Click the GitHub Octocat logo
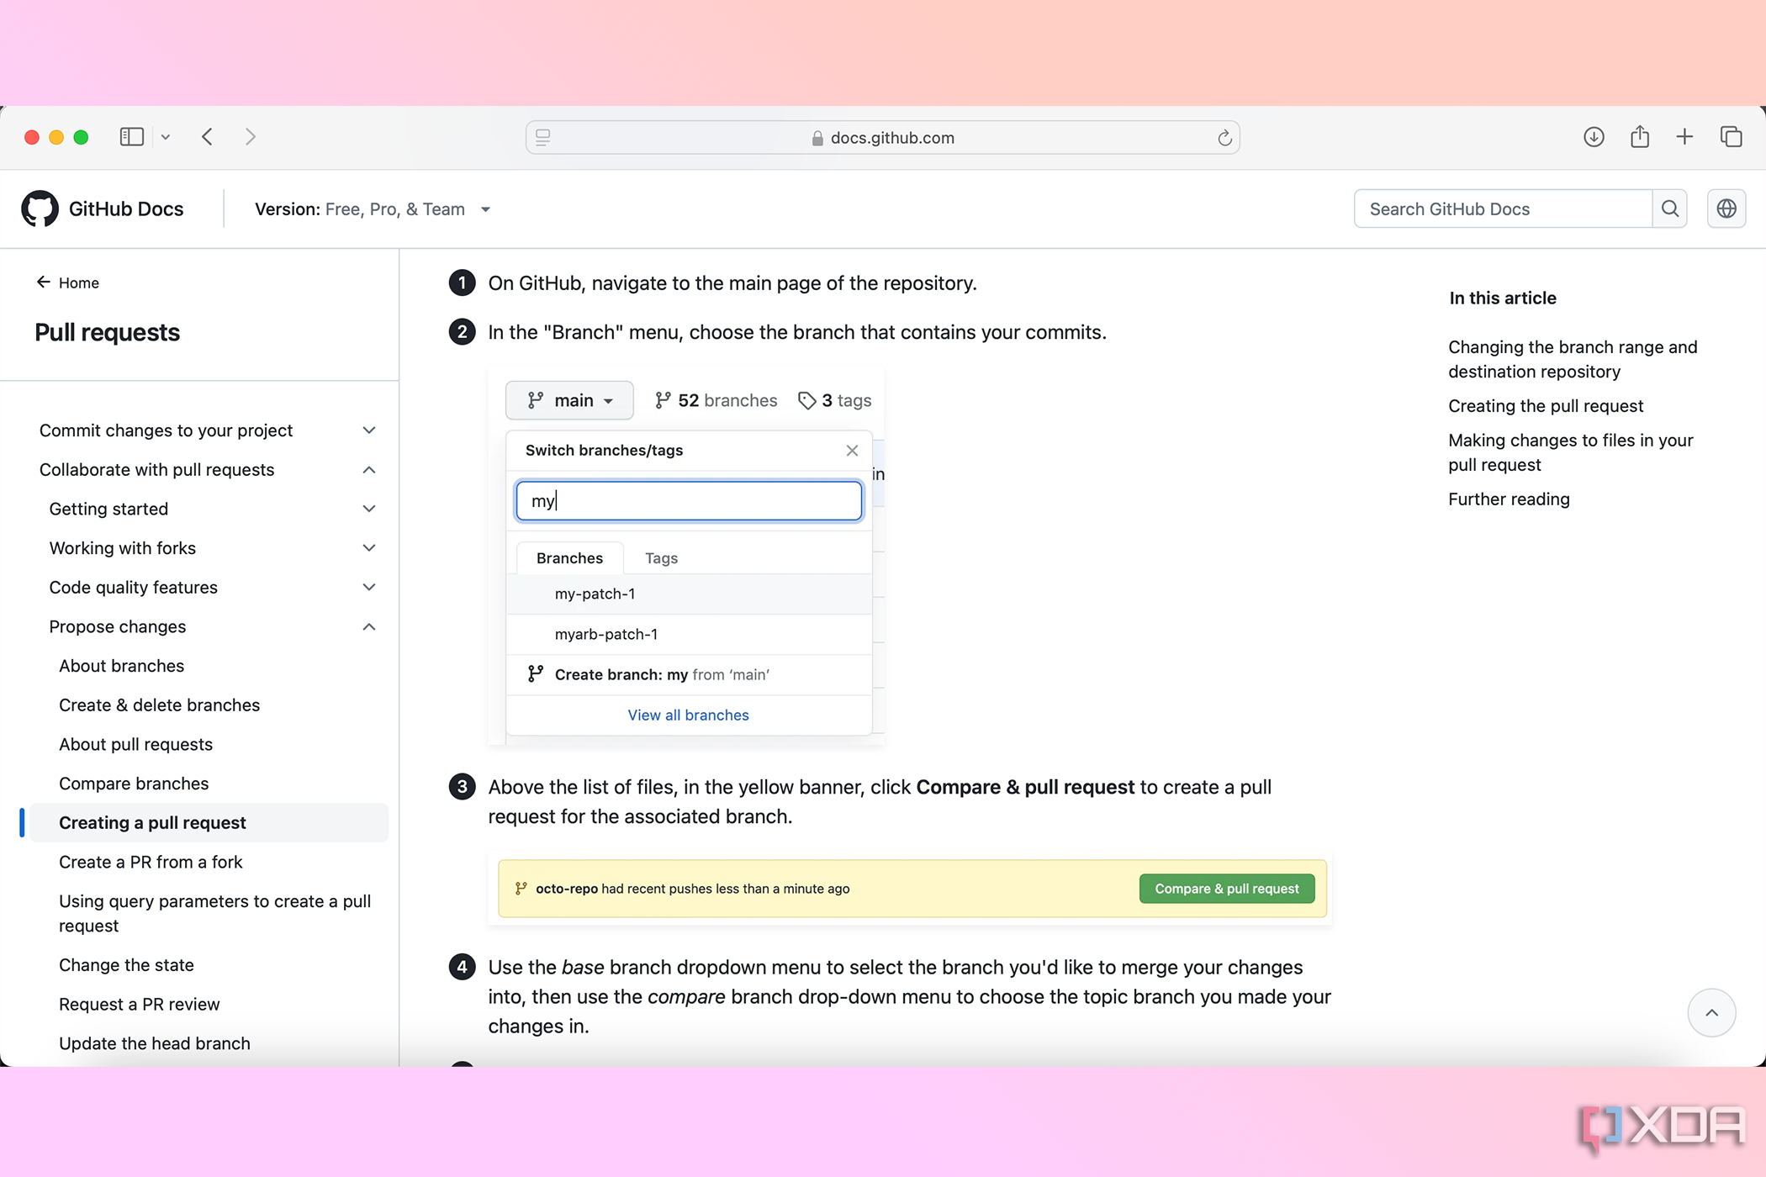Image resolution: width=1766 pixels, height=1177 pixels. point(40,208)
